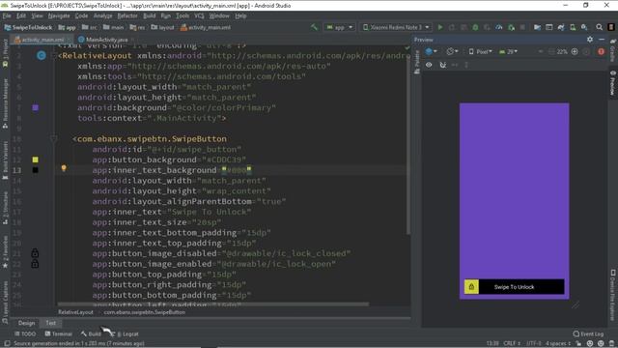Open the AVD Manager phone icon

coord(573,27)
